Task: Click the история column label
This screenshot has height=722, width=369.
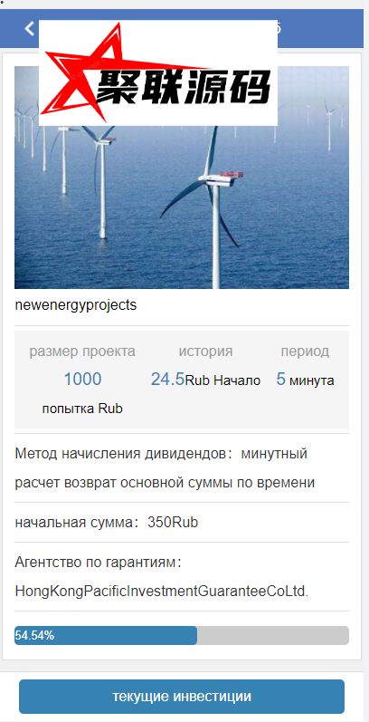Action: pos(205,351)
